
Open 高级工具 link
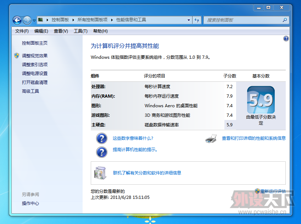tap(30, 91)
